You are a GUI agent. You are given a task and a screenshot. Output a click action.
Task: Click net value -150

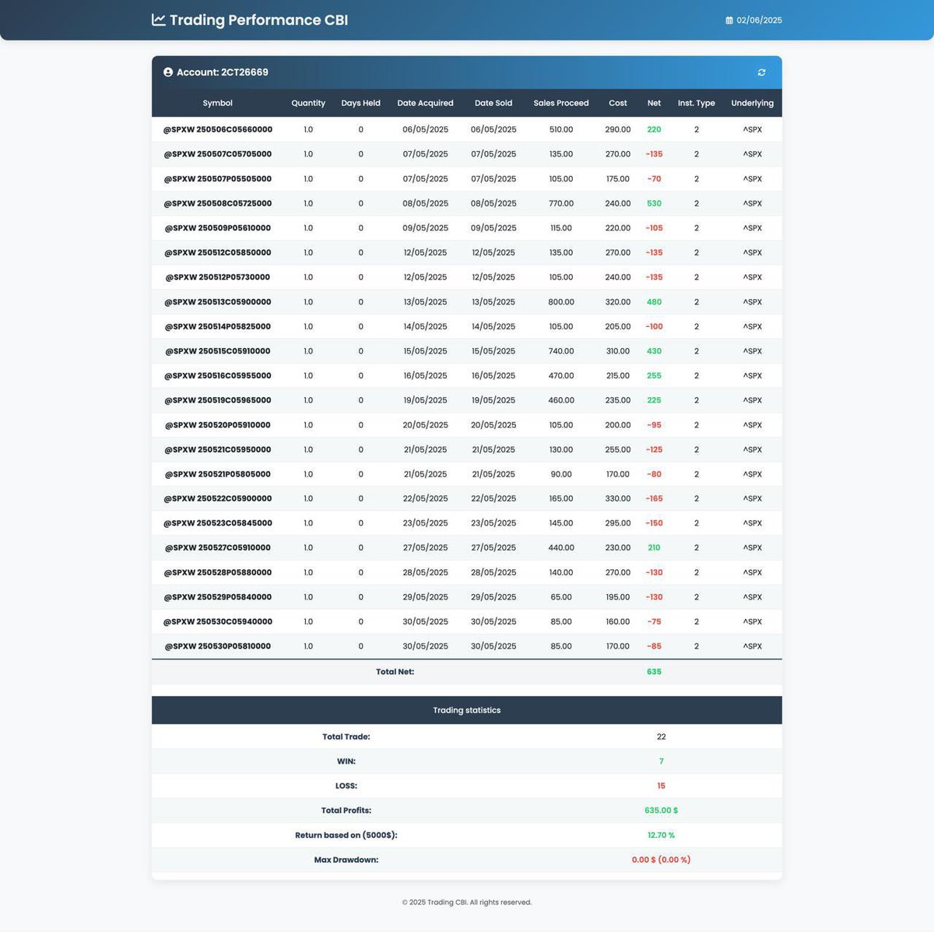pos(654,523)
